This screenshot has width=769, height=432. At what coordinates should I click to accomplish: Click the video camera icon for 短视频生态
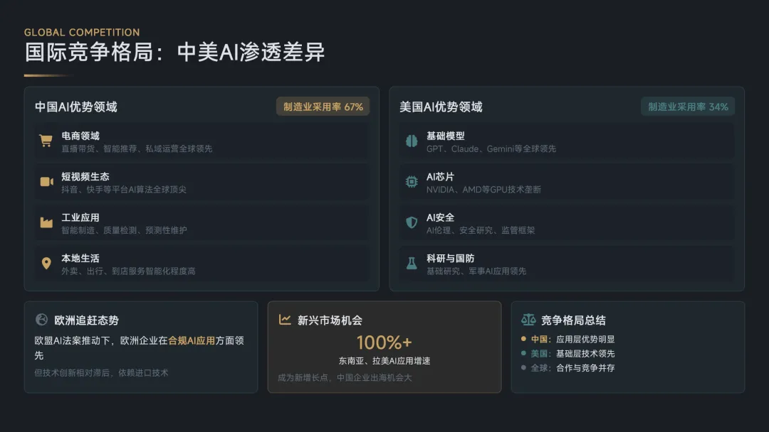(x=46, y=181)
